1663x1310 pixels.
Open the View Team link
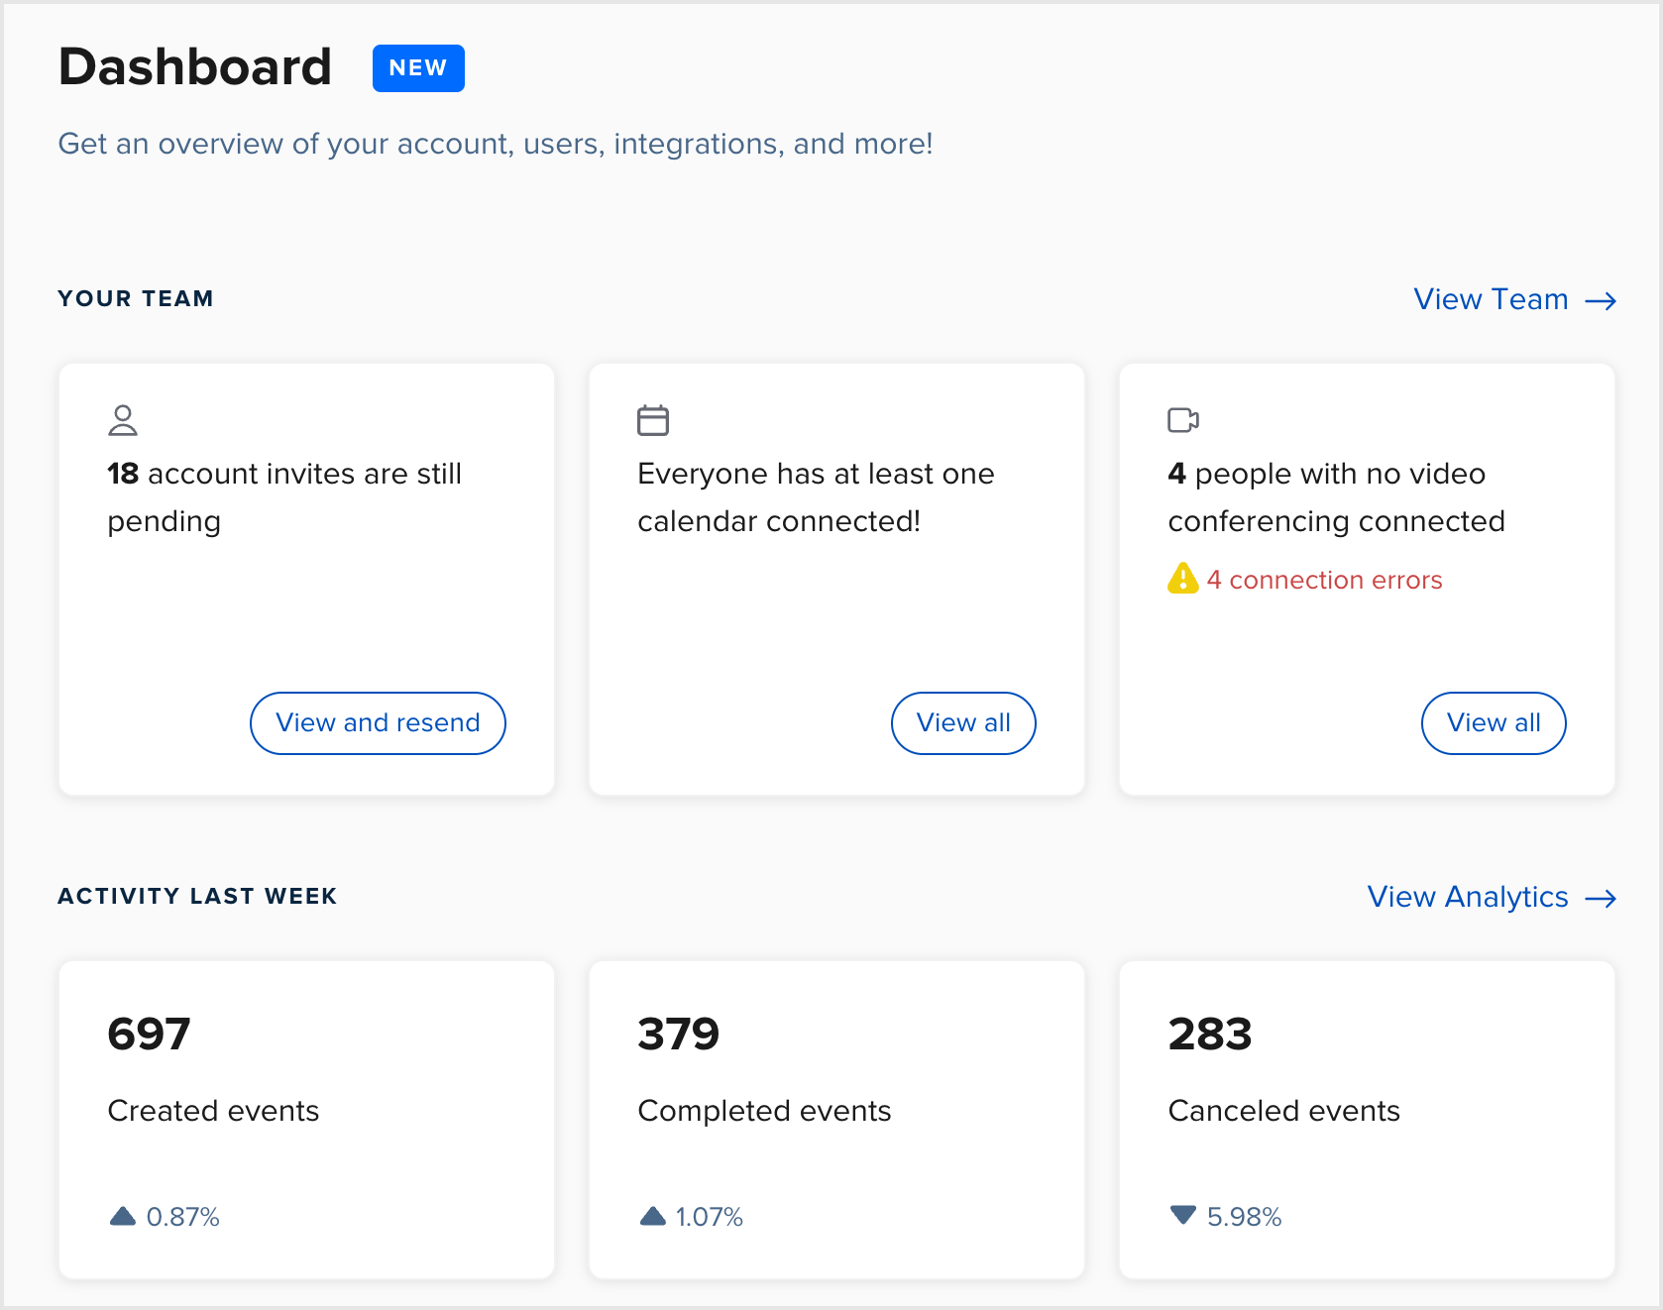(1490, 299)
